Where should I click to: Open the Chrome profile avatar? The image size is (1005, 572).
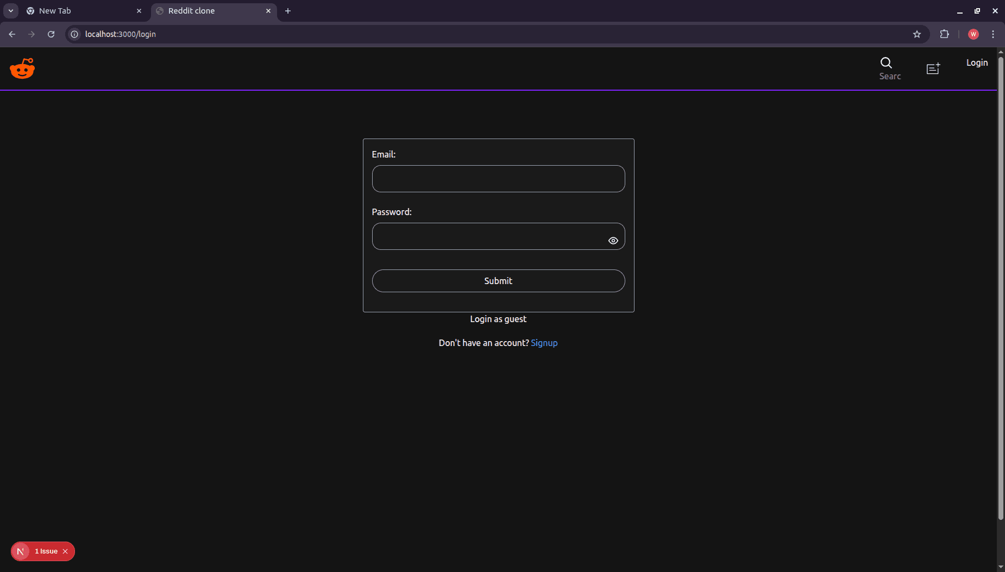click(x=973, y=34)
